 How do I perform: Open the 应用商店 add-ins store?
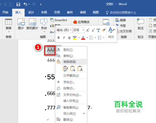[x=81, y=22]
